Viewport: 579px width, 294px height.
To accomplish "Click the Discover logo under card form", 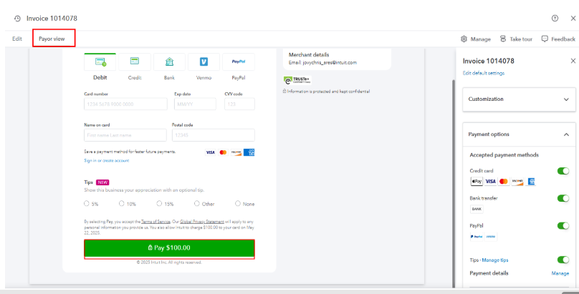I will [x=236, y=152].
